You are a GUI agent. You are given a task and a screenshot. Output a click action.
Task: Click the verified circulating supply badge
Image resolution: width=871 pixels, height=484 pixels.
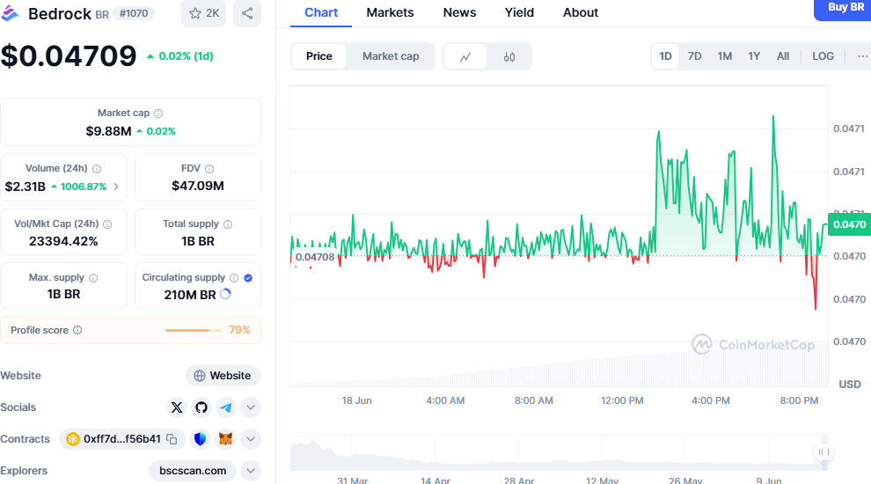click(248, 278)
